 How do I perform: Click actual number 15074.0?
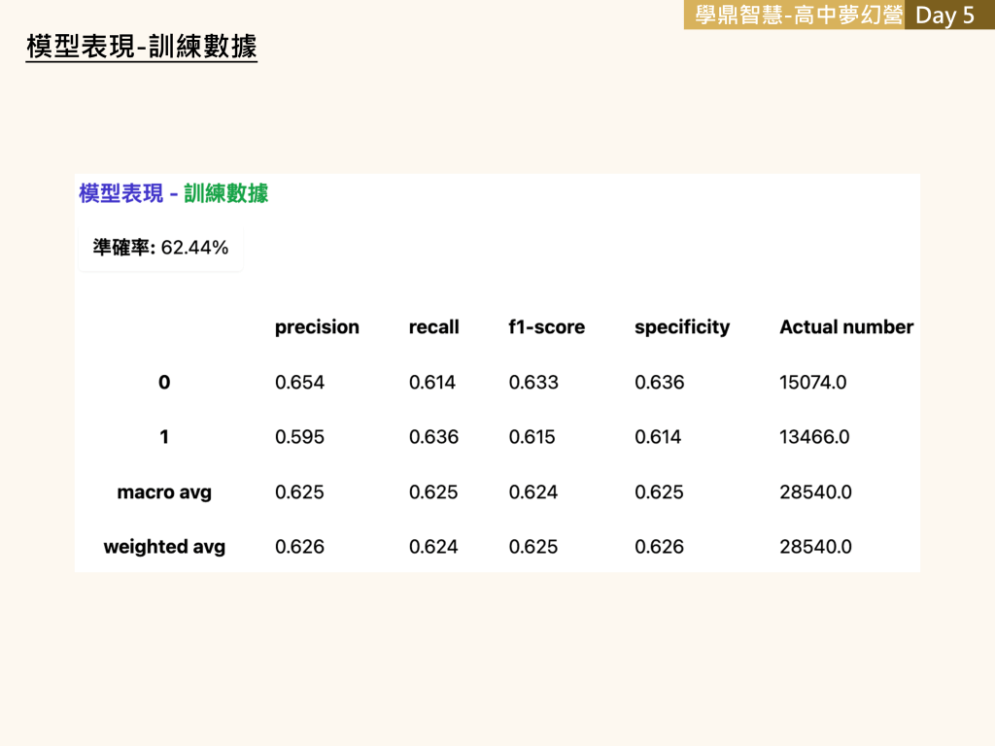click(x=812, y=383)
